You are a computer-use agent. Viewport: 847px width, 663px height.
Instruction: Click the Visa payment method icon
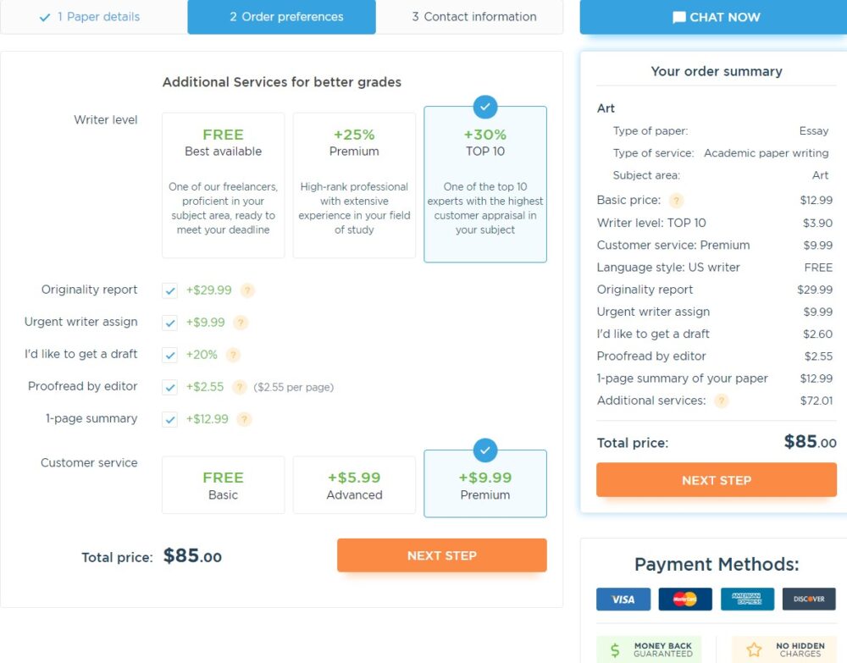click(x=623, y=599)
